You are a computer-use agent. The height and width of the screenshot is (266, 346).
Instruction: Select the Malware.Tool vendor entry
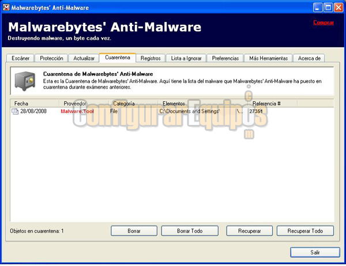(x=77, y=111)
